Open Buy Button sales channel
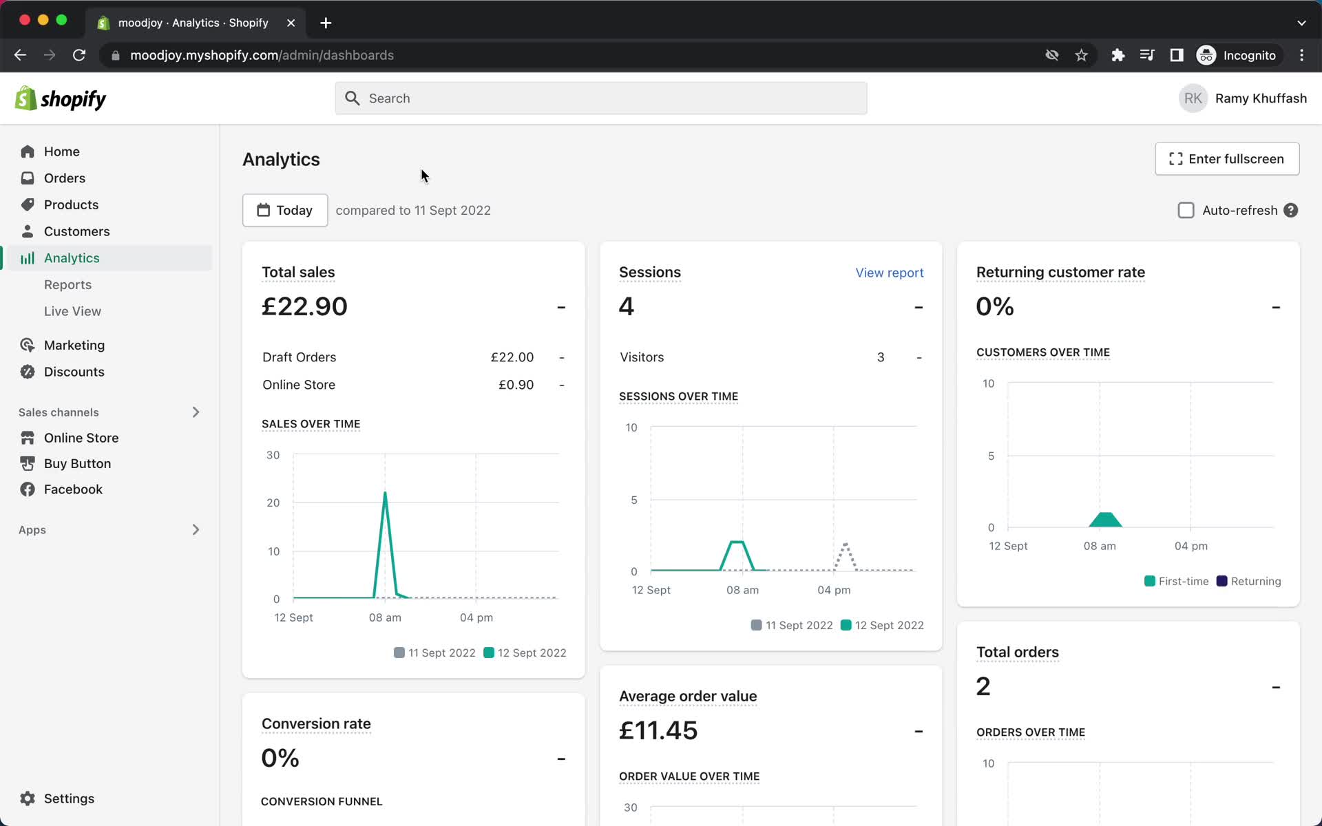1322x826 pixels. coord(77,463)
